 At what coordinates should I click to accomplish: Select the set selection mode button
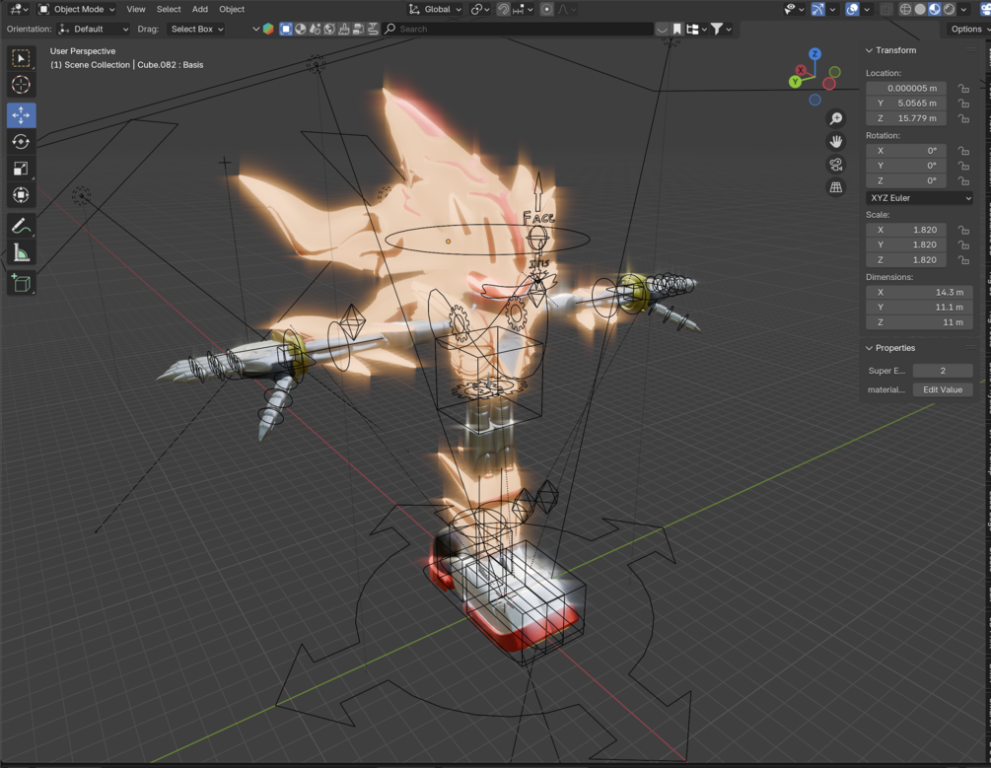click(x=286, y=29)
